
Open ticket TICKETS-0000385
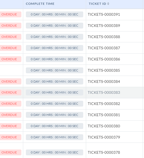(104, 70)
